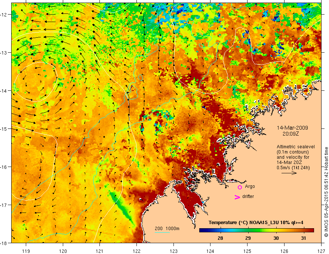This screenshot has height=254, width=329.
Task: Click the Temperature NOAA15_L3U colorbar title
Action: pos(256,223)
